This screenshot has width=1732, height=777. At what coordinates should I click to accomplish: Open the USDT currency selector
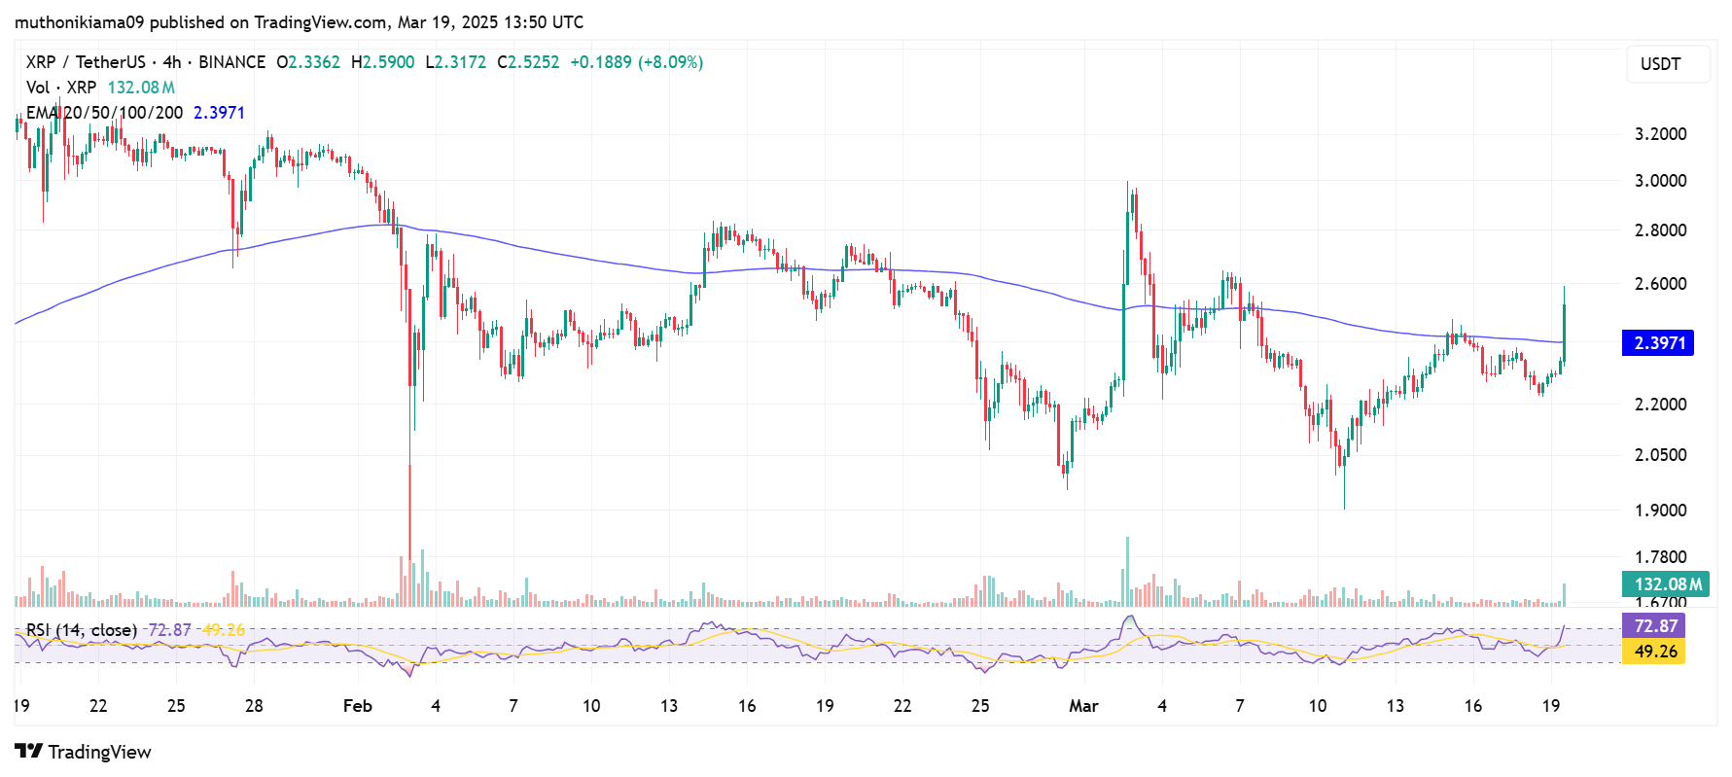pyautogui.click(x=1668, y=64)
